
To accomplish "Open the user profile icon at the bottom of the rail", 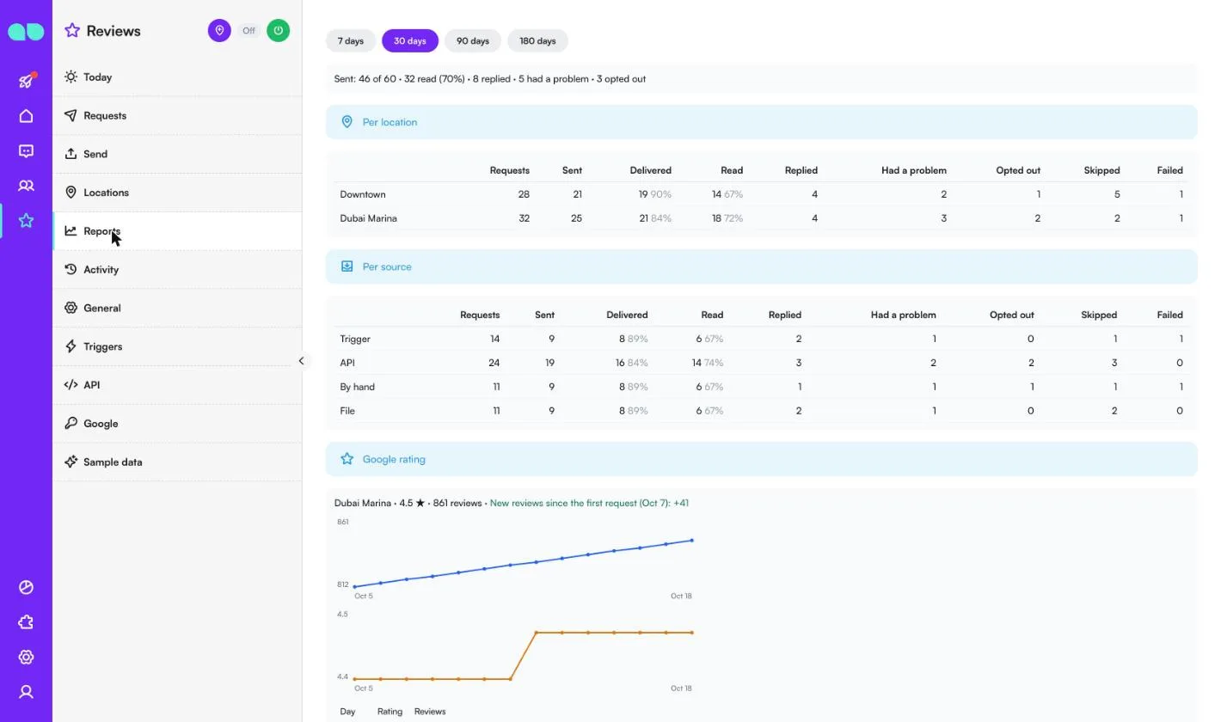I will tap(26, 692).
